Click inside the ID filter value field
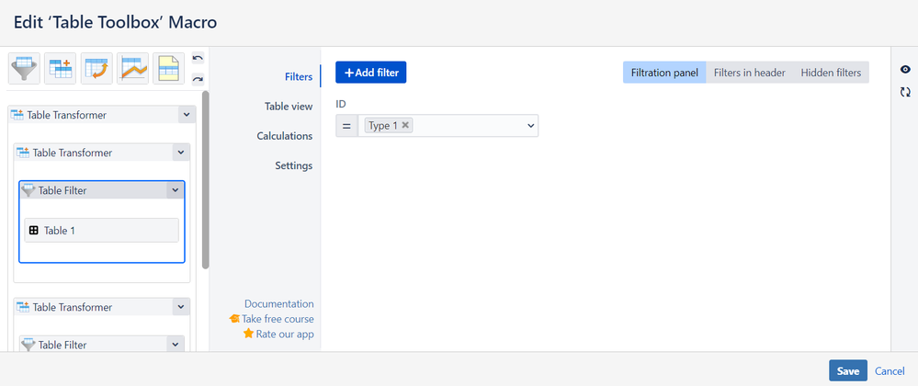918x386 pixels. (448, 126)
